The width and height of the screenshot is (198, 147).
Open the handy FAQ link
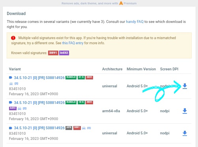pos(134,22)
